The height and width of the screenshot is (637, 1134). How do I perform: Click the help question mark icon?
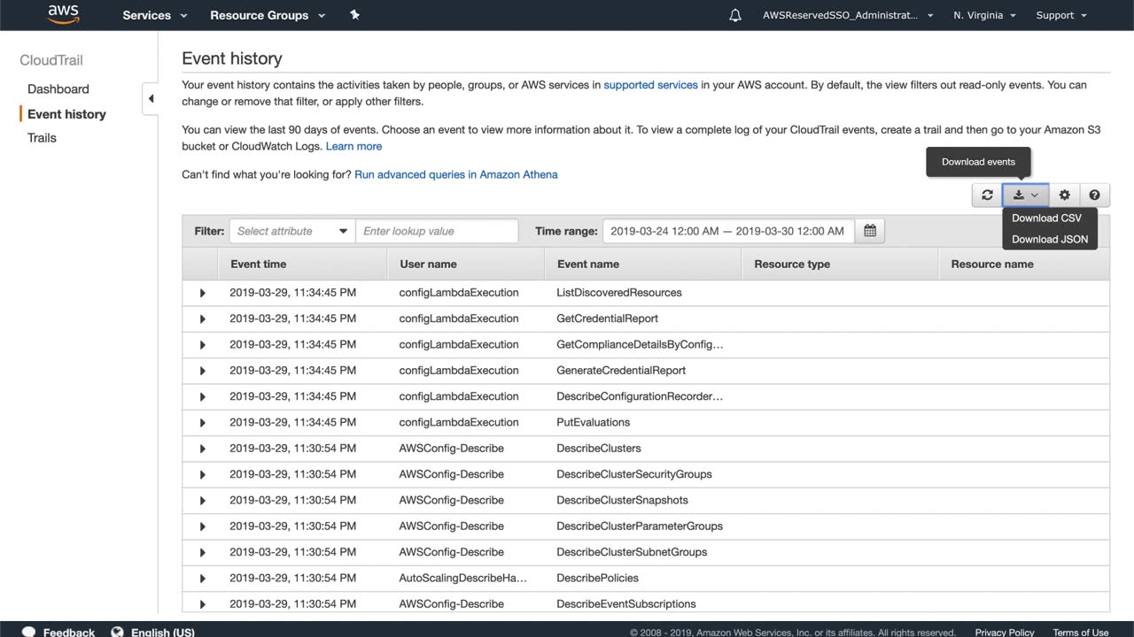(x=1094, y=196)
